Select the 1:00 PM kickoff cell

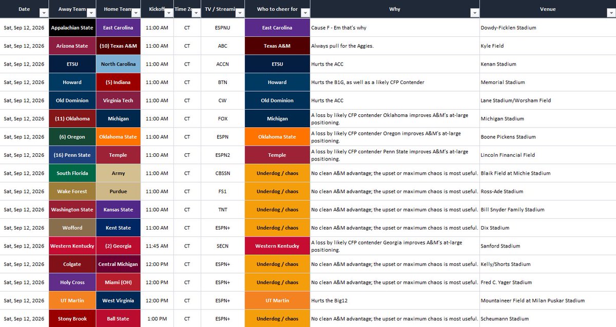[157, 319]
